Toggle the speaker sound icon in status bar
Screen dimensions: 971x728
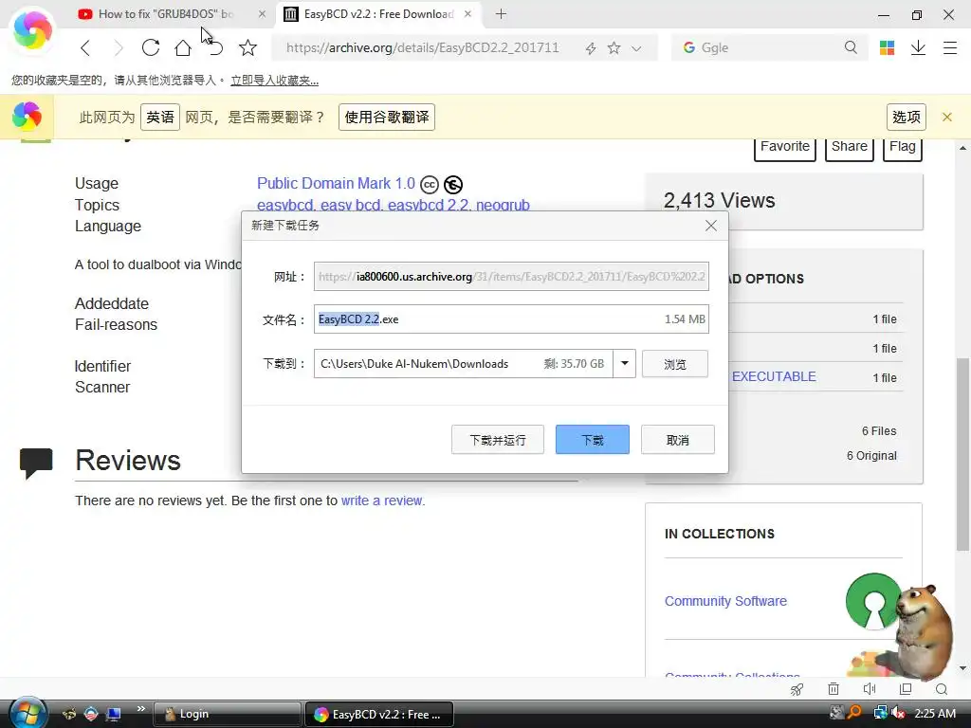[x=870, y=688]
